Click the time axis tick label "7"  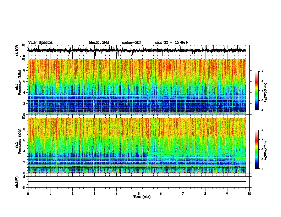[183, 194]
